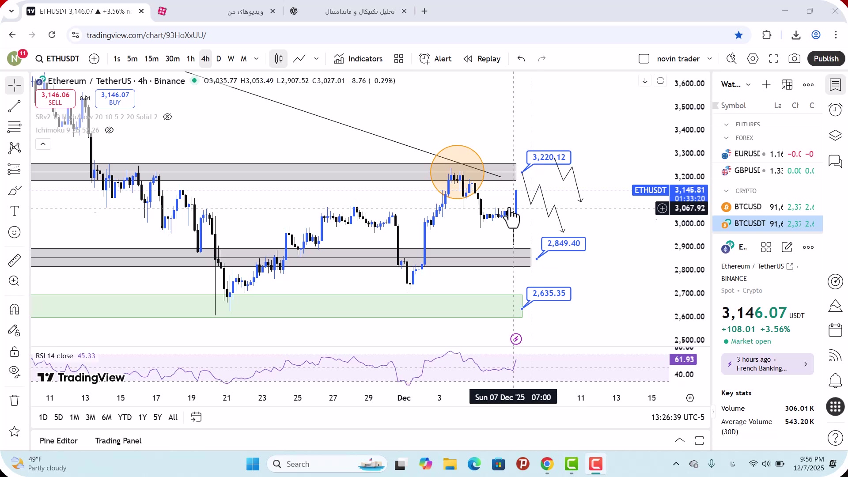Open forecasting and measurement tools

[x=15, y=169]
